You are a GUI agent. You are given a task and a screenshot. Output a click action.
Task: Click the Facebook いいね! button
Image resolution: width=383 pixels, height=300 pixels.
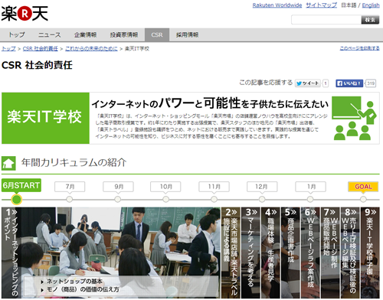click(349, 83)
